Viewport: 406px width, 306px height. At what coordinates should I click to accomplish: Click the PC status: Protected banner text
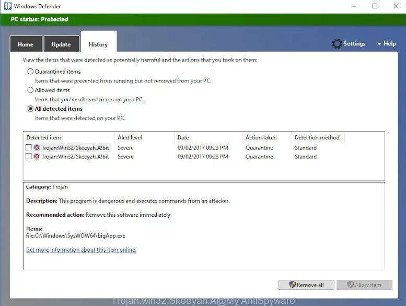[39, 19]
